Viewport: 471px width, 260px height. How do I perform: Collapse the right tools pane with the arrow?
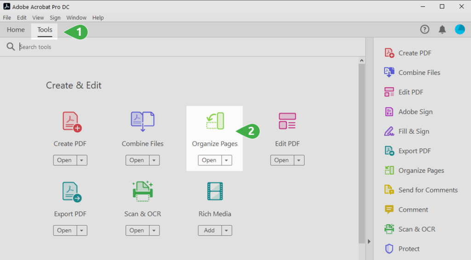click(369, 242)
